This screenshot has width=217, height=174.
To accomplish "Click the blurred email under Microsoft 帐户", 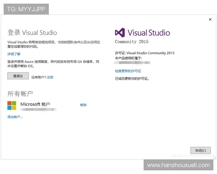I will [38, 109].
